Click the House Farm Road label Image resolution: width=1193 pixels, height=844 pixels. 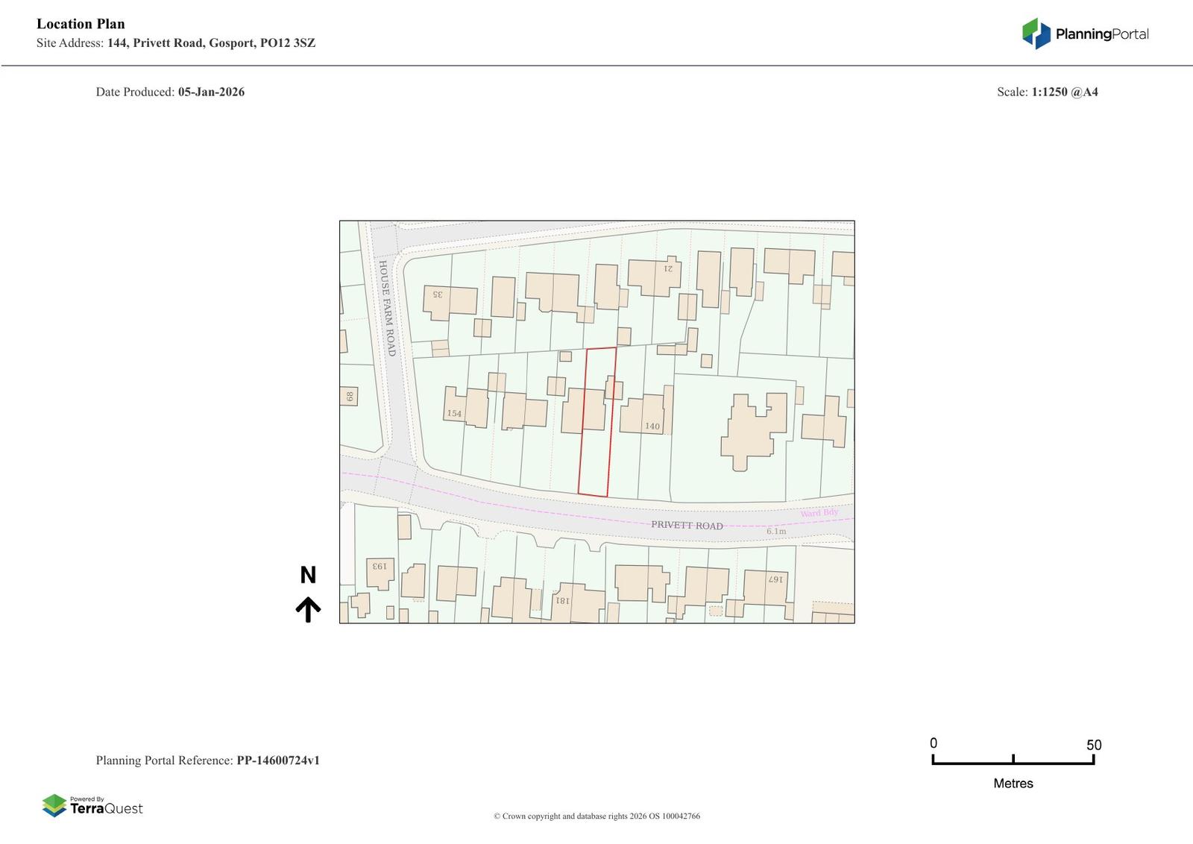(x=387, y=307)
